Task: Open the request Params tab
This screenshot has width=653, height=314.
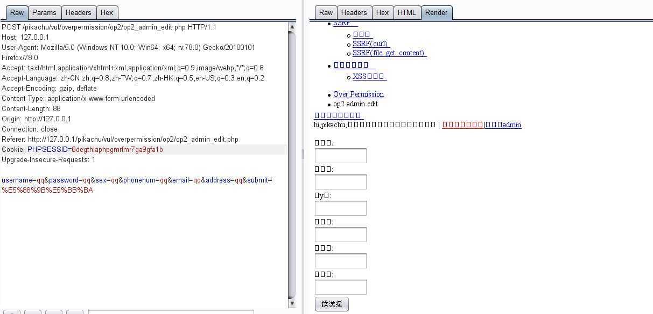Action: pyautogui.click(x=44, y=12)
